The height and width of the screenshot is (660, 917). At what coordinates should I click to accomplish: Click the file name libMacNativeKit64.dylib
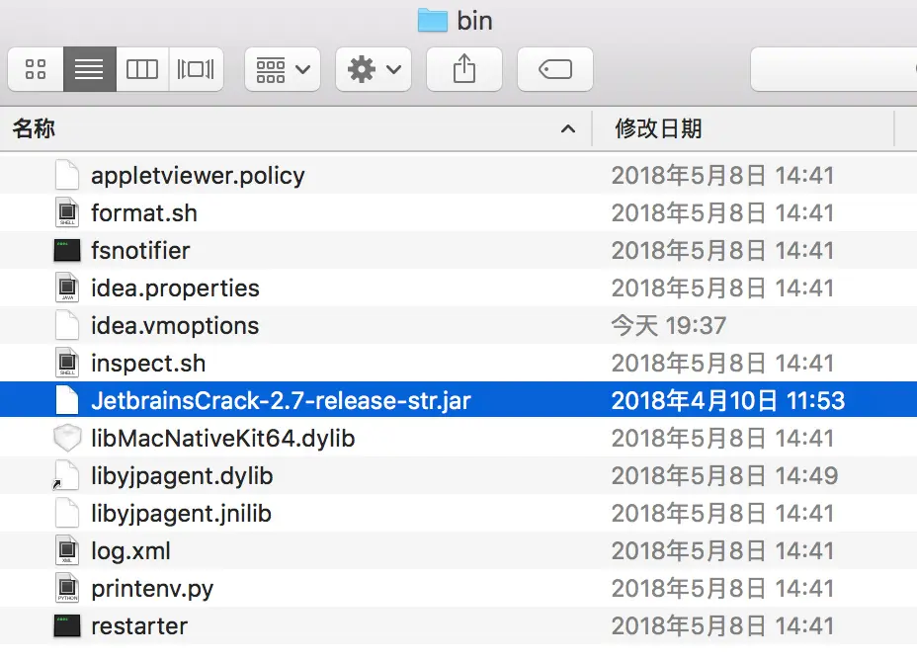tap(222, 438)
